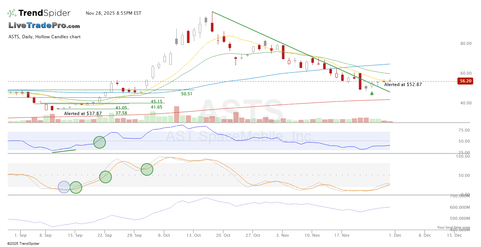Click the green up arrow below the candles
The height and width of the screenshot is (247, 481).
[372, 93]
